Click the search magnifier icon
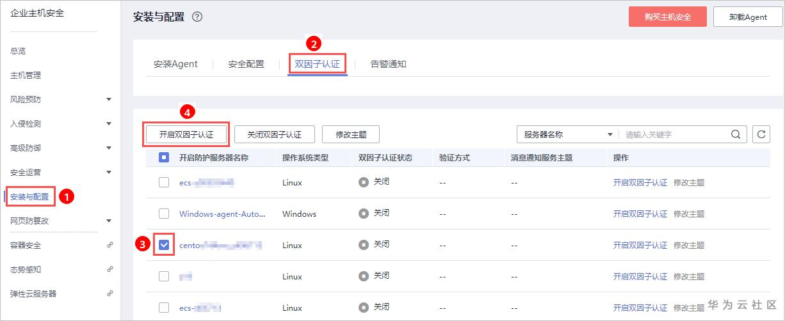The height and width of the screenshot is (321, 785). [735, 134]
